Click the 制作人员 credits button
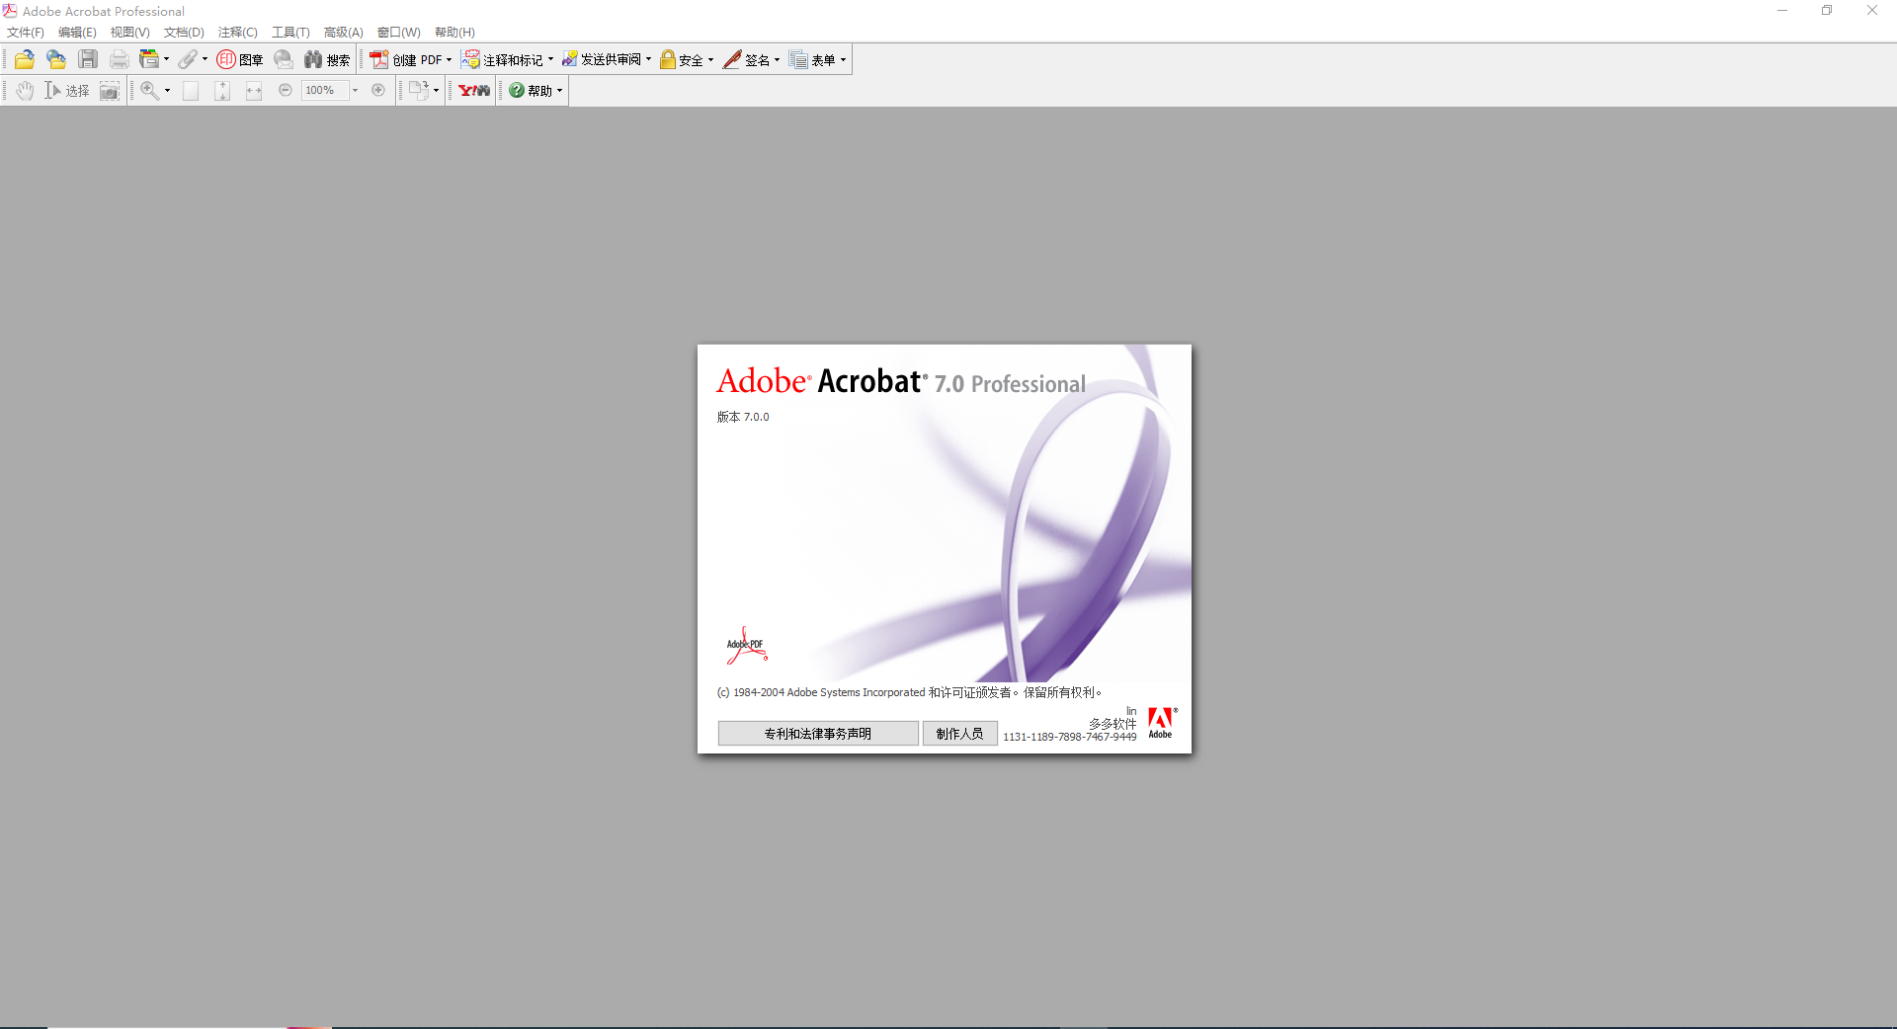The width and height of the screenshot is (1897, 1029). coord(959,734)
